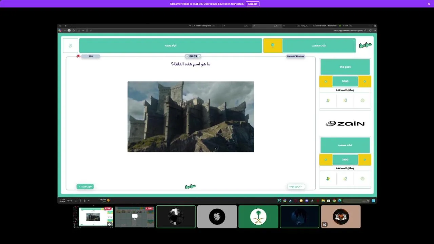This screenshot has width=434, height=244.
Task: Click the 300 points badge
Action: (91, 56)
